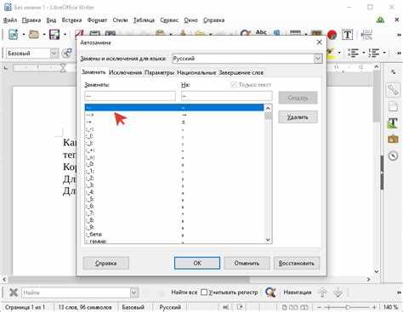The height and width of the screenshot is (312, 403).
Task: Switch to the Национальные tab
Action: (x=196, y=72)
